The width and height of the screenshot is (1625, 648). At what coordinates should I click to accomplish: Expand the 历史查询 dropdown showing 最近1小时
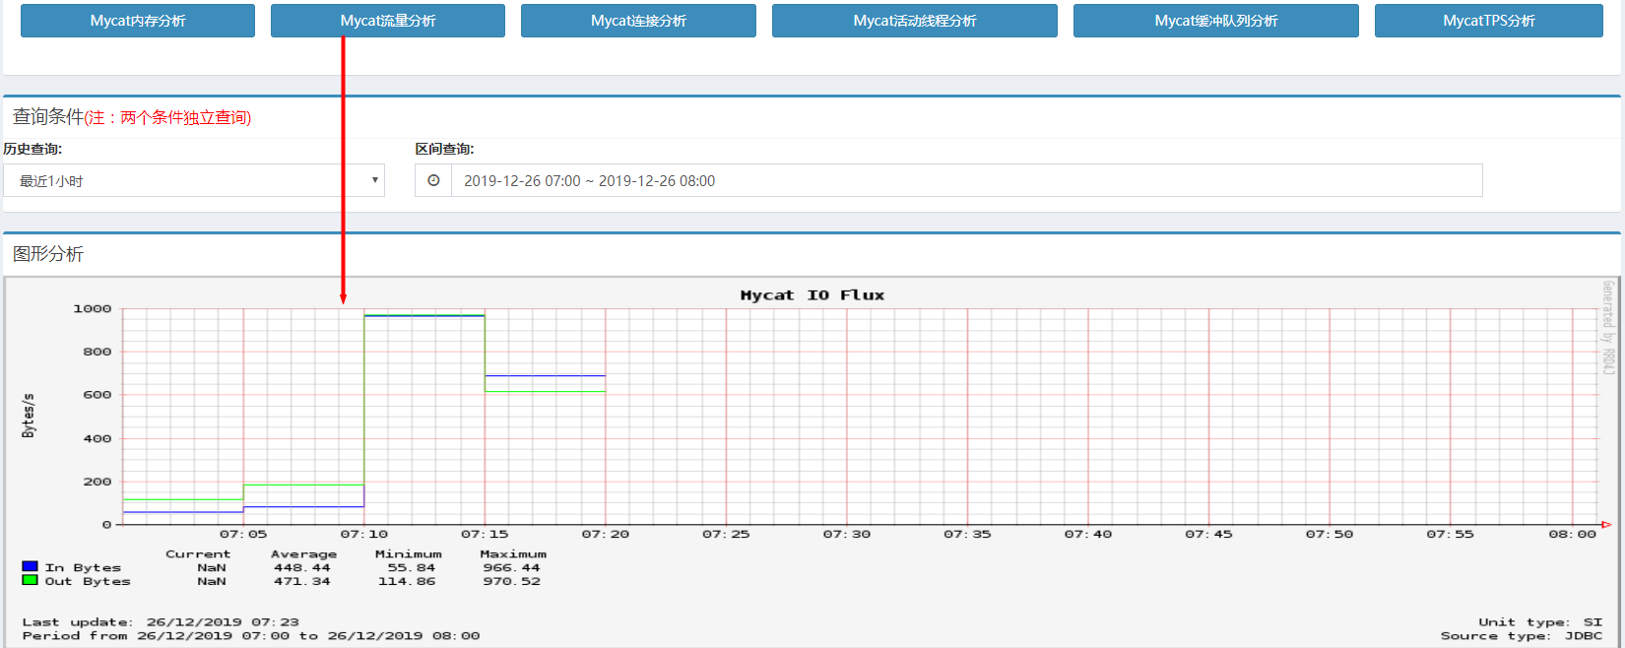tap(194, 180)
